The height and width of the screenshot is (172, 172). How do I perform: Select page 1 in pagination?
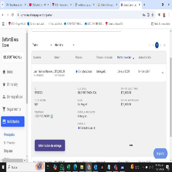coord(157,45)
